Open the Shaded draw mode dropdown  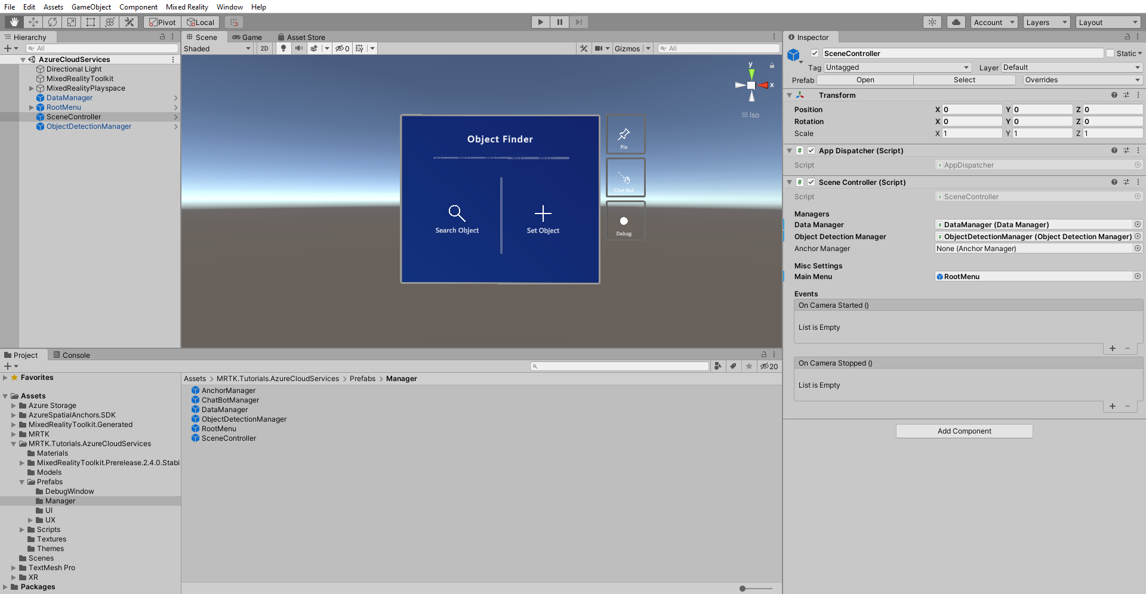[x=217, y=48]
